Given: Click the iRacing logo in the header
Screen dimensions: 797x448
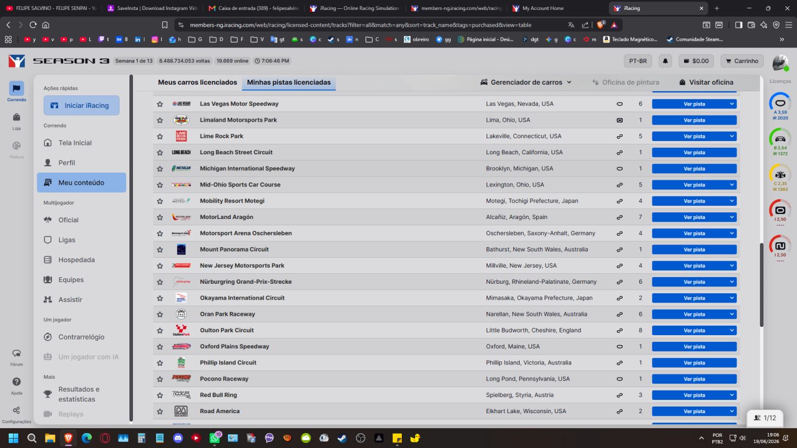Looking at the screenshot, I should tap(17, 61).
